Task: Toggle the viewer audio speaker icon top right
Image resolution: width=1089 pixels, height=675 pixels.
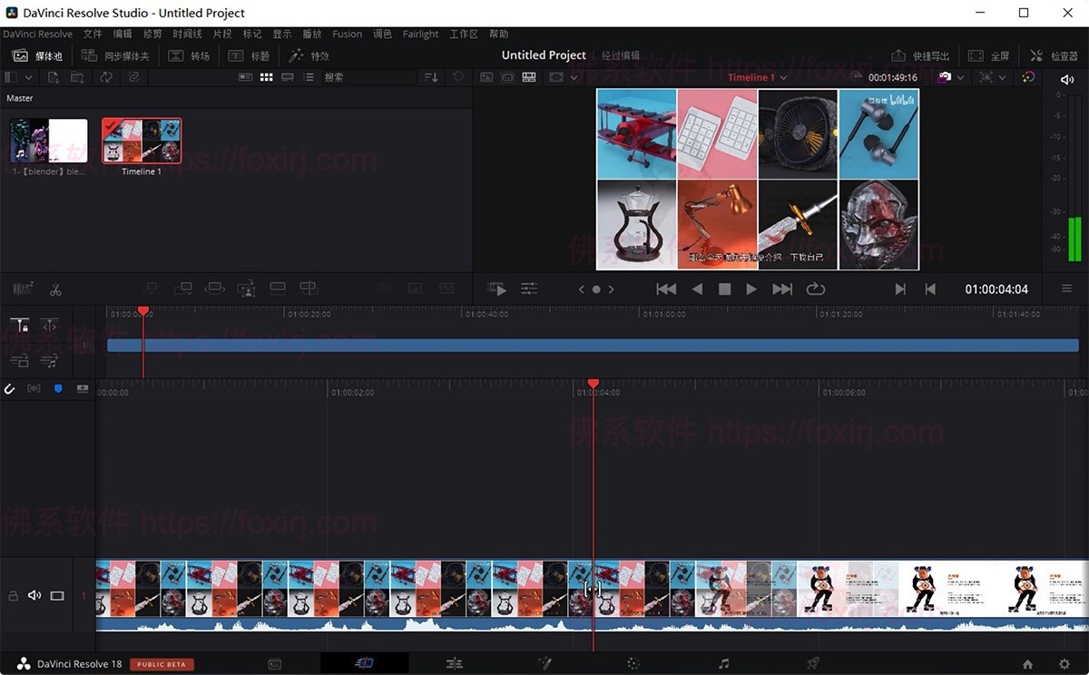Action: tap(1065, 77)
